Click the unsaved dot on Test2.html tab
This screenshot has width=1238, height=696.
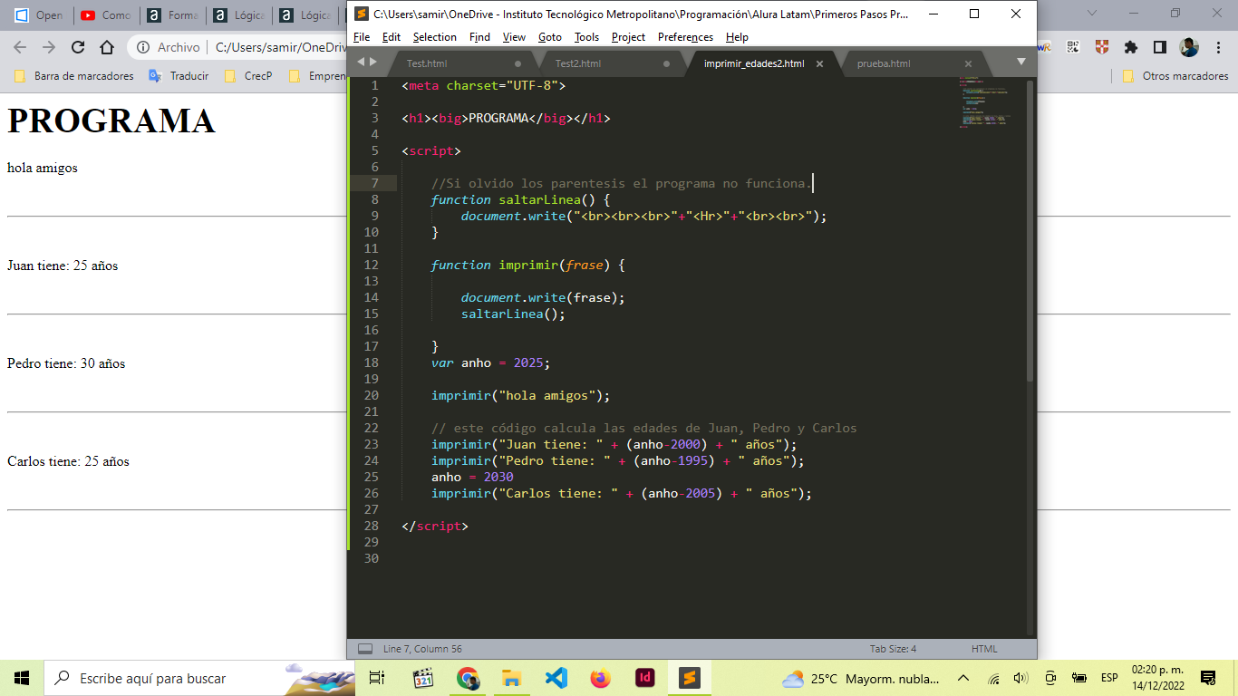point(666,63)
